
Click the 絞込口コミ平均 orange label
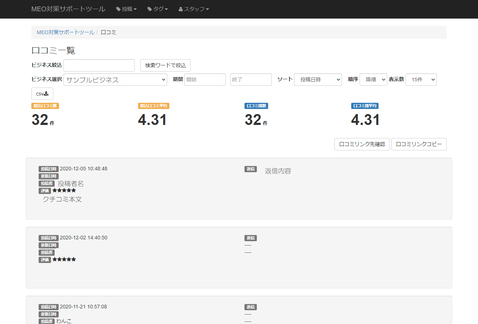[x=153, y=106]
